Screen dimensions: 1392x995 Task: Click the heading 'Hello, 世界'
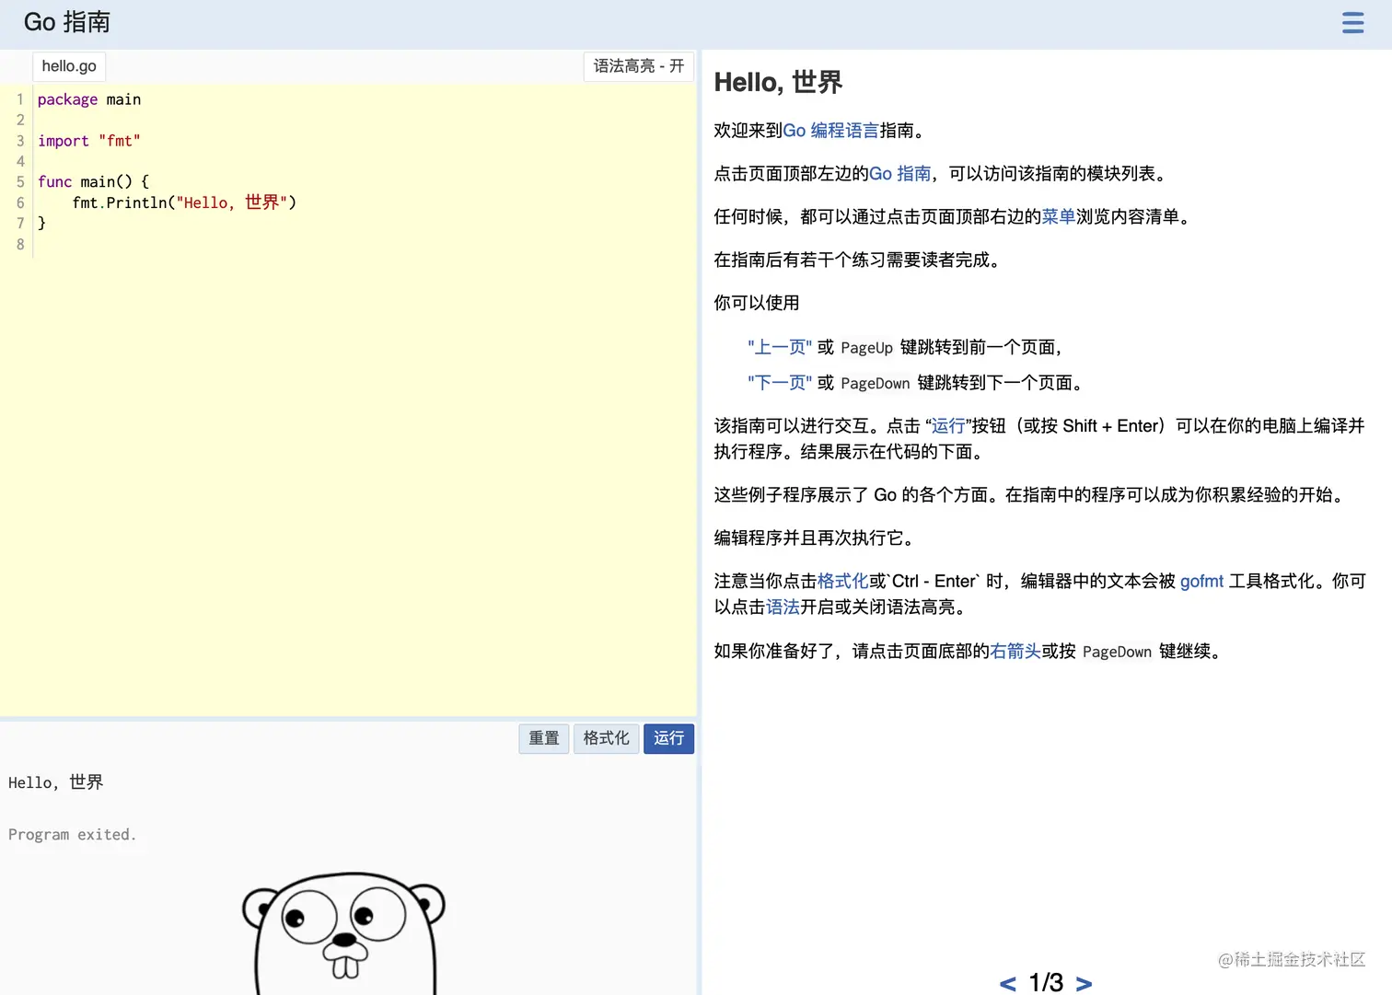point(778,83)
